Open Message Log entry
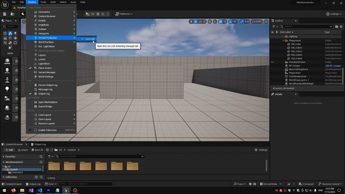The width and height of the screenshot is (345, 194). pyautogui.click(x=51, y=89)
